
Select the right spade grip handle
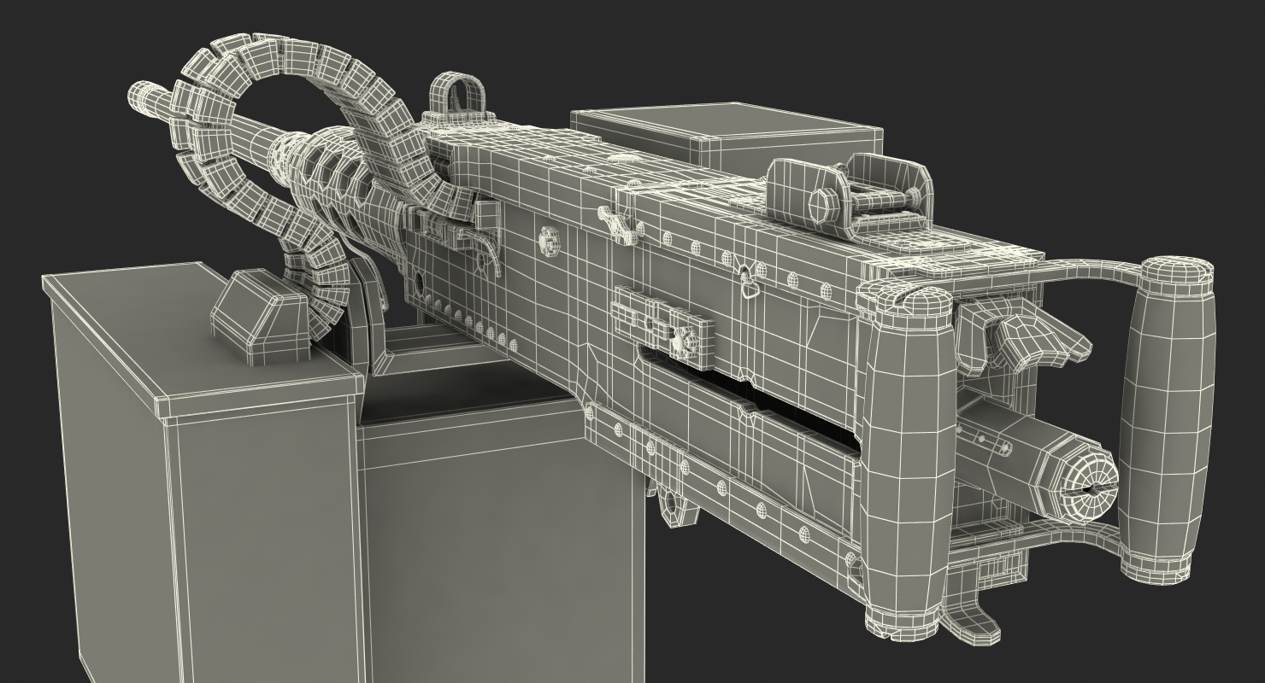click(x=1167, y=420)
